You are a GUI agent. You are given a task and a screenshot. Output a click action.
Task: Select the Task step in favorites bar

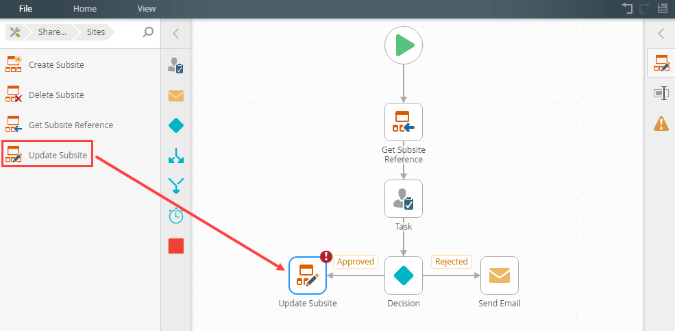175,65
